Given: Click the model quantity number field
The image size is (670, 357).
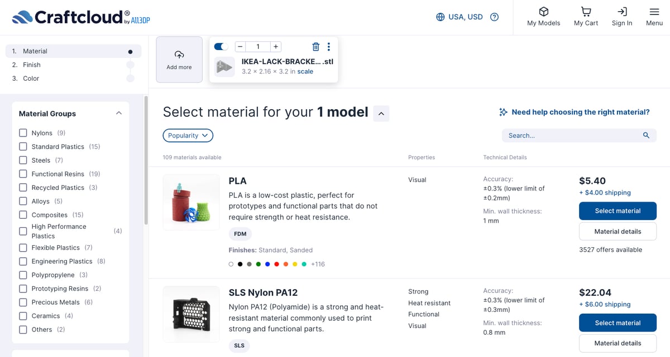Looking at the screenshot, I should click(x=258, y=47).
